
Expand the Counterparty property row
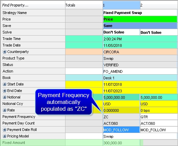4,52
